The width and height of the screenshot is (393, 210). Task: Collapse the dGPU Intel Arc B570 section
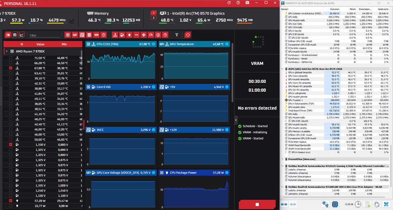(x=283, y=69)
